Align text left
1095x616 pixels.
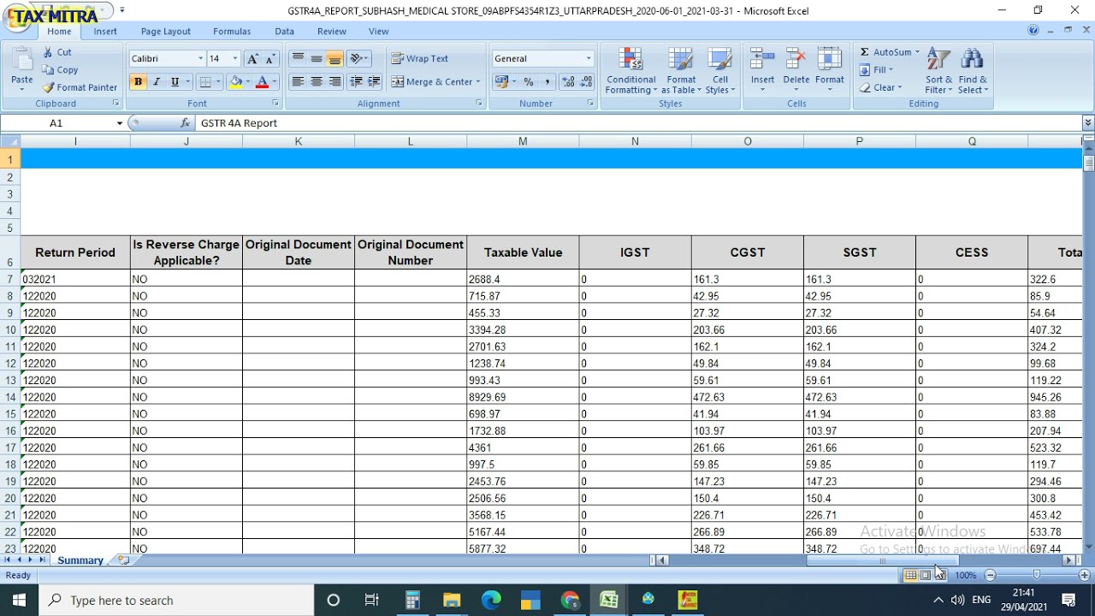pyautogui.click(x=298, y=82)
